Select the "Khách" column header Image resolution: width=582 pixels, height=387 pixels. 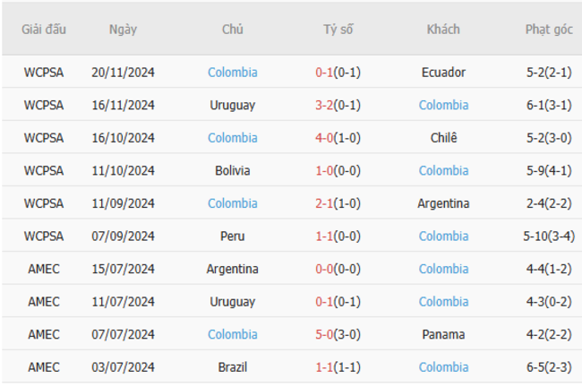coord(443,30)
